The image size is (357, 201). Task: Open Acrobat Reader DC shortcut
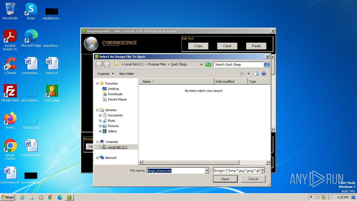point(10,40)
